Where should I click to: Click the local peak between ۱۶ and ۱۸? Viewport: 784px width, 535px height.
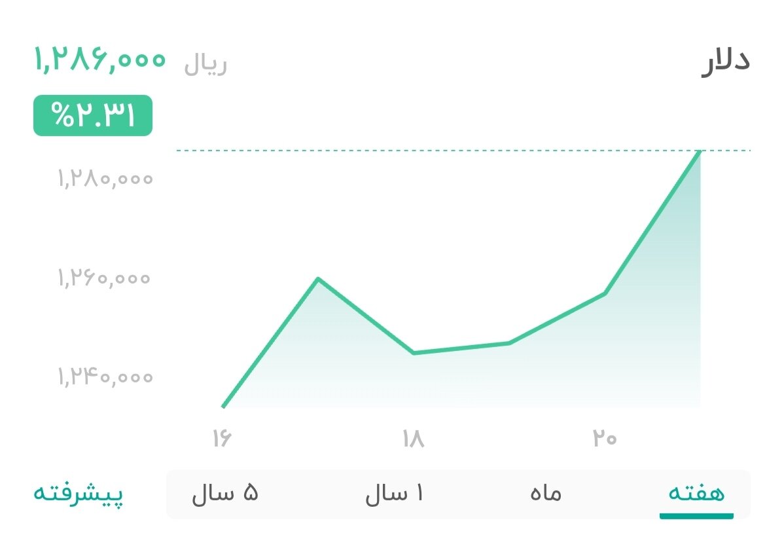[x=319, y=278]
